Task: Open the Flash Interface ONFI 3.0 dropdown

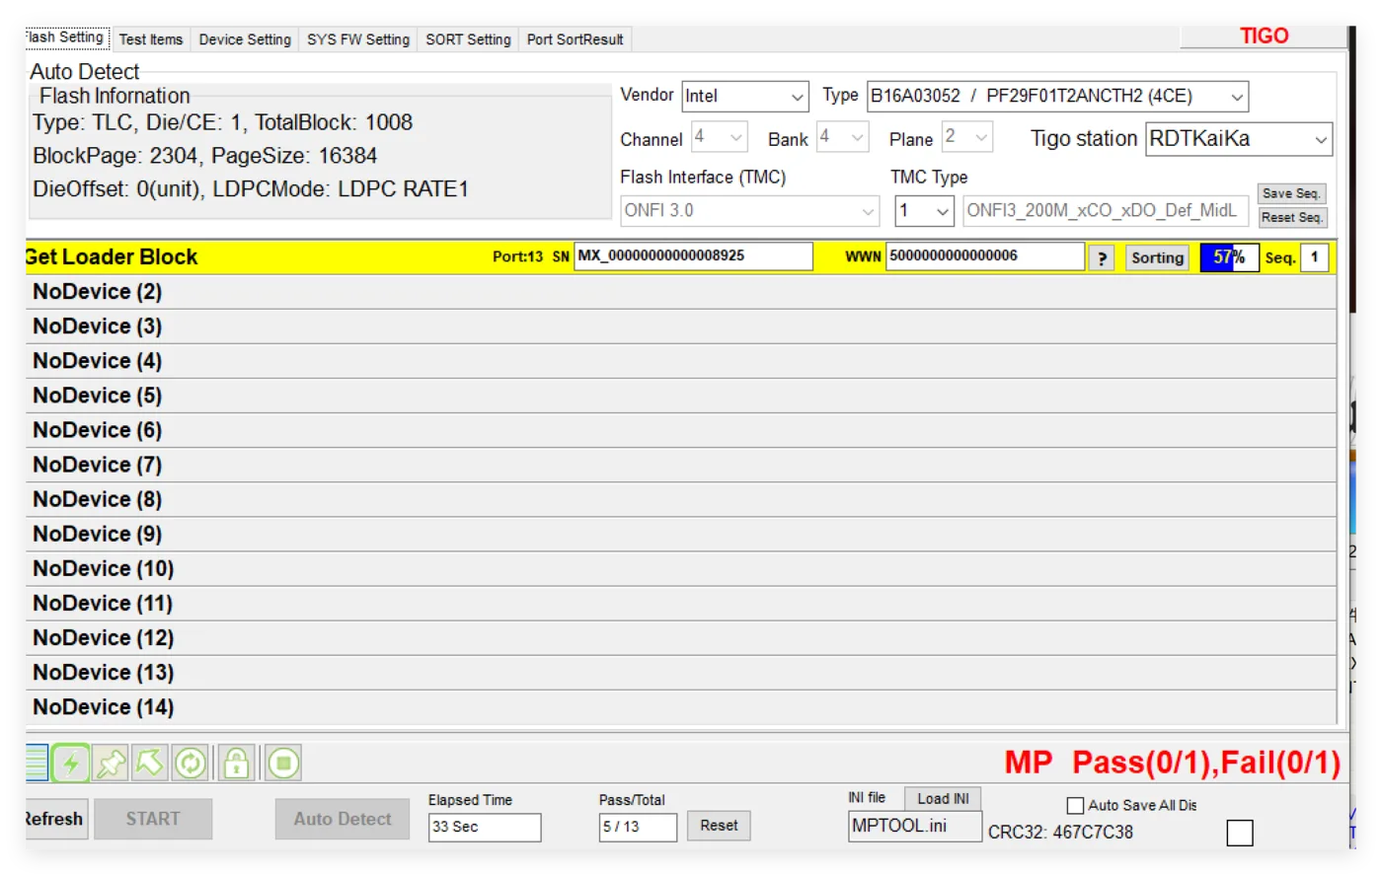Action: click(749, 211)
